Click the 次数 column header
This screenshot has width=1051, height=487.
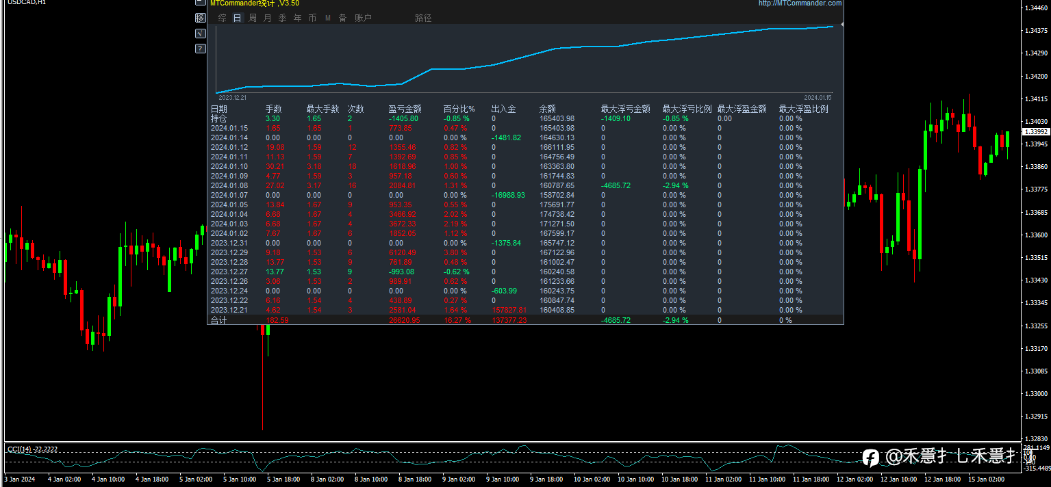click(356, 109)
